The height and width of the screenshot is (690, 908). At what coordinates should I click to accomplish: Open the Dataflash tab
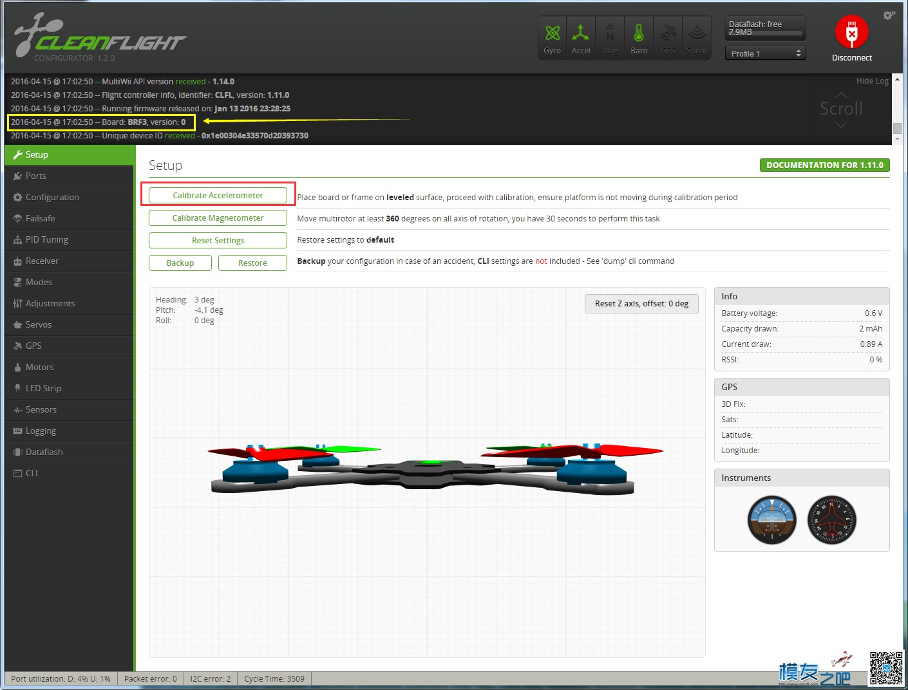(69, 452)
